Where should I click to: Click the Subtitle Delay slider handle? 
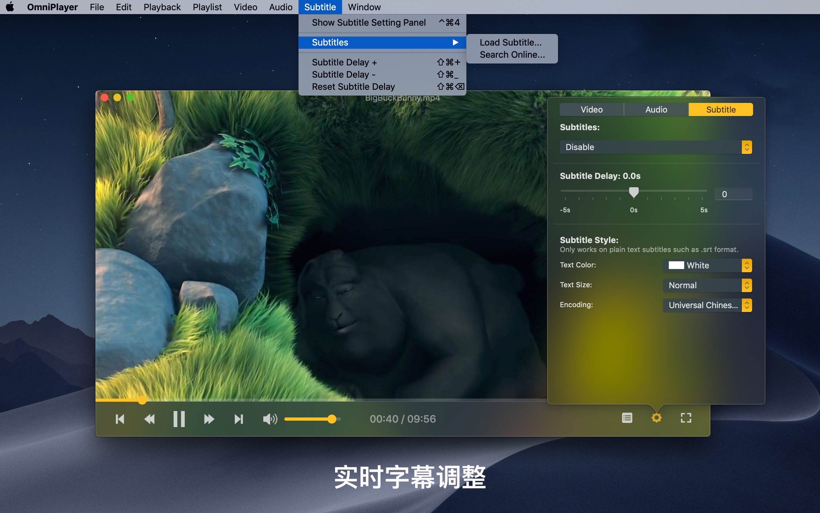coord(634,192)
